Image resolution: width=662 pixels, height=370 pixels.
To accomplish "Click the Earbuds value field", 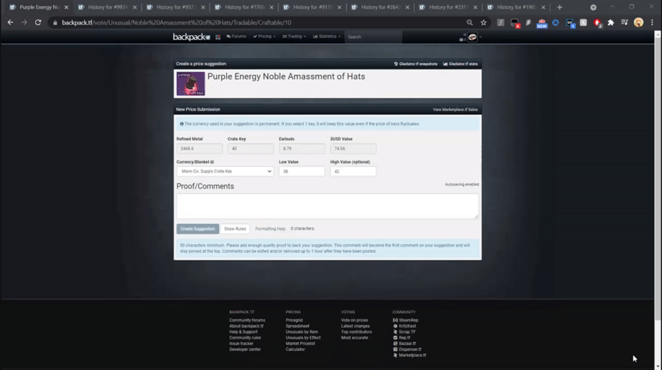I will [302, 149].
